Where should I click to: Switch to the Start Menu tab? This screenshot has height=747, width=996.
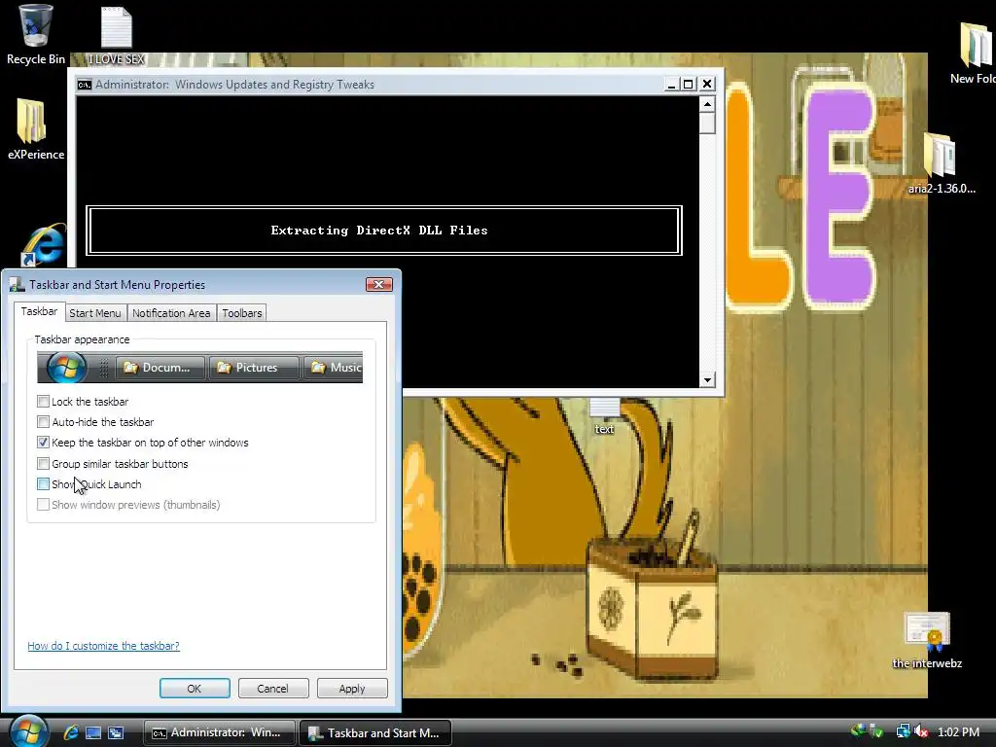95,313
